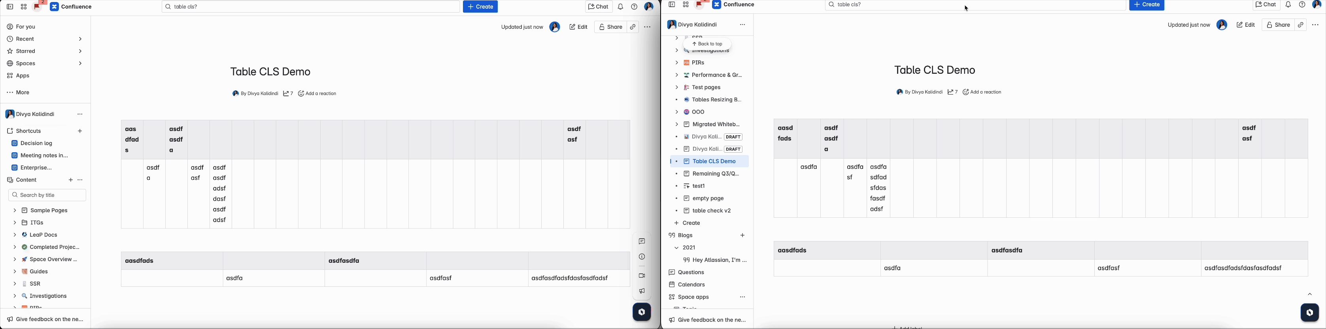Viewport: 1326px width, 329px height.
Task: Open help icon in left window
Action: coord(634,7)
